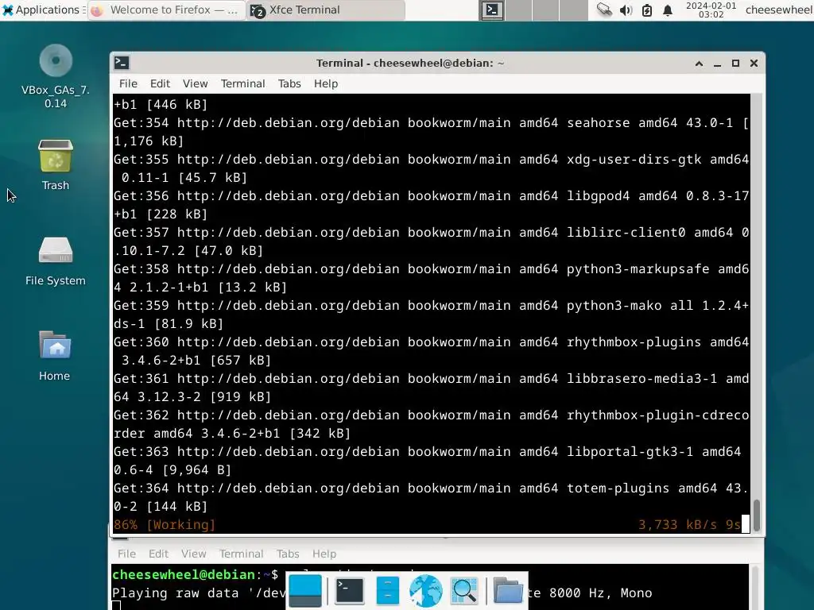This screenshot has height=610, width=814.
Task: Open the notifications bell icon
Action: click(668, 10)
